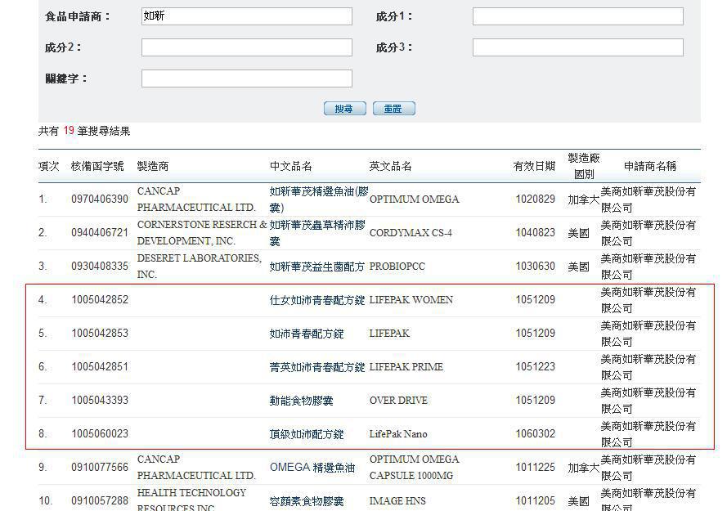Click the 重置 reset button

point(393,109)
